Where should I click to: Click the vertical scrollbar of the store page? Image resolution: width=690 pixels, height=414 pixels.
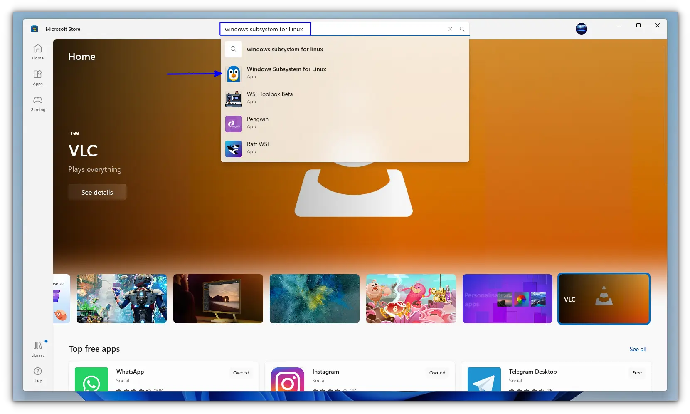pos(665,114)
